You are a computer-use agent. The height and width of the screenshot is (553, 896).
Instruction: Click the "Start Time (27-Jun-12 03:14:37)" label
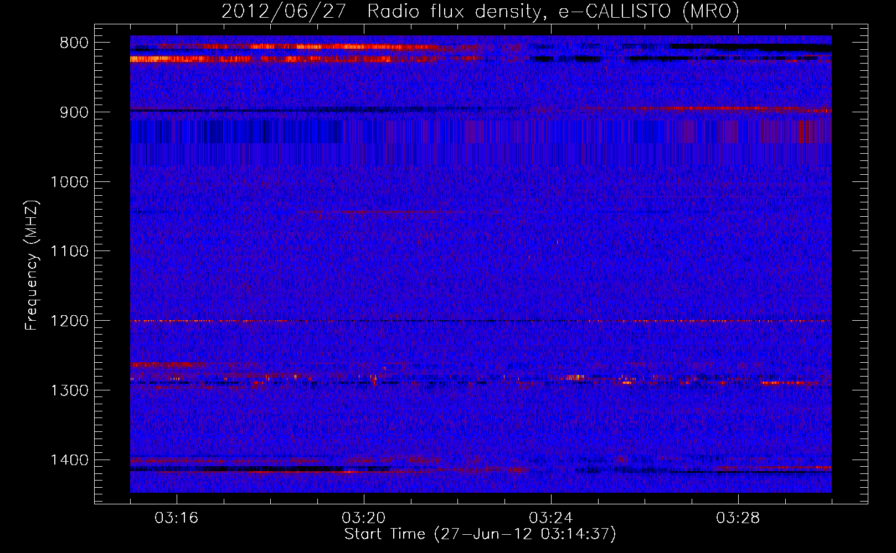tap(480, 534)
